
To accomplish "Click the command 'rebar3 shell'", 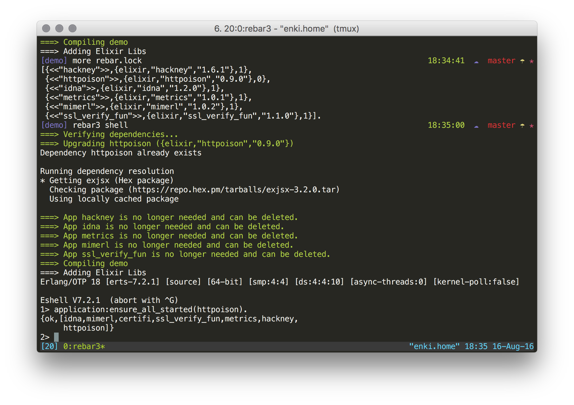I will point(100,125).
